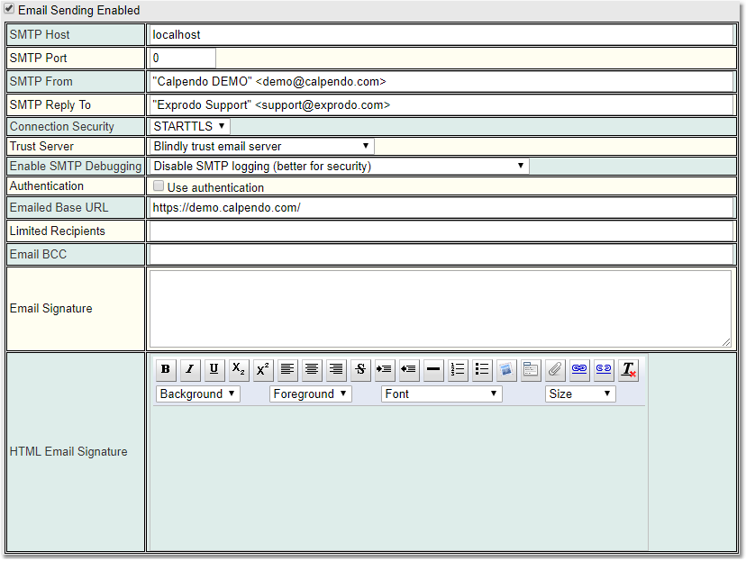
Task: Uncheck the Email Sending Enabled checkbox
Action: [9, 10]
